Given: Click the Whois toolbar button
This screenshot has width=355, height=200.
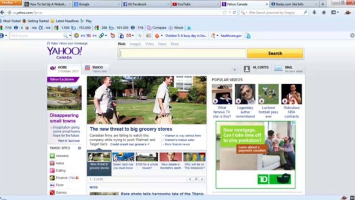Looking at the screenshot, I should [x=176, y=28].
